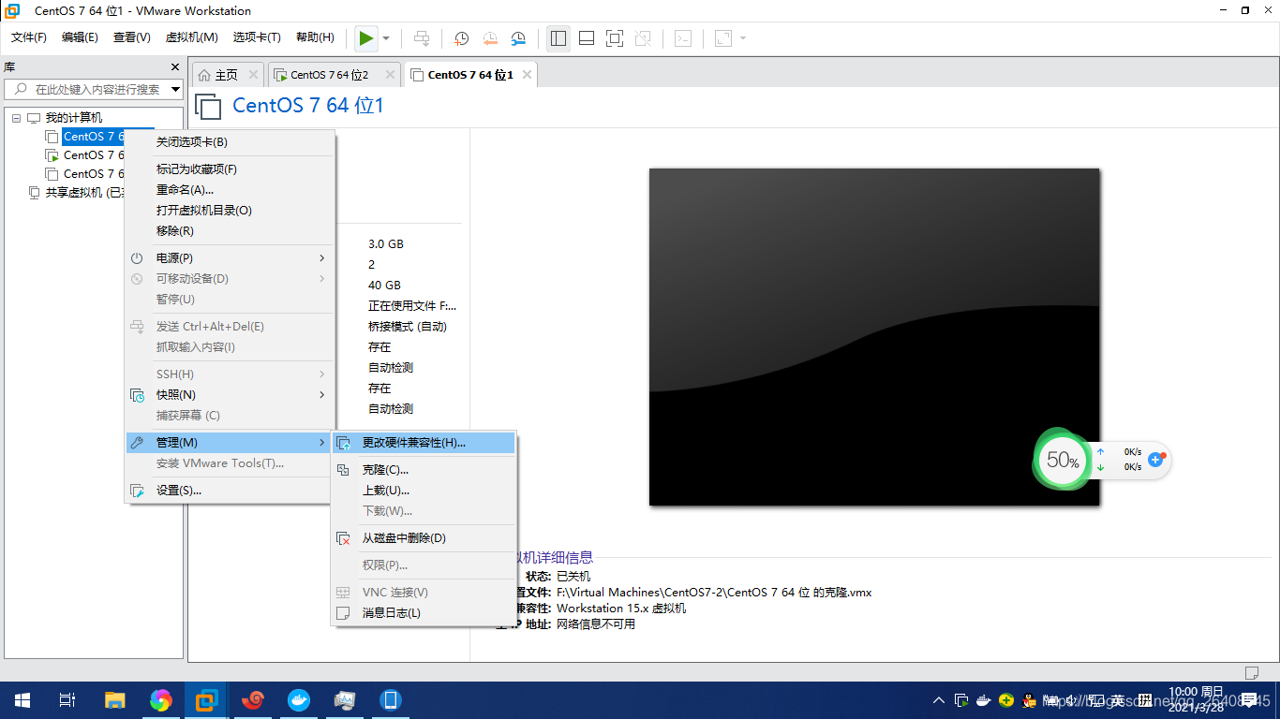Show hidden system tray icons chevron
1280x719 pixels.
(x=940, y=700)
